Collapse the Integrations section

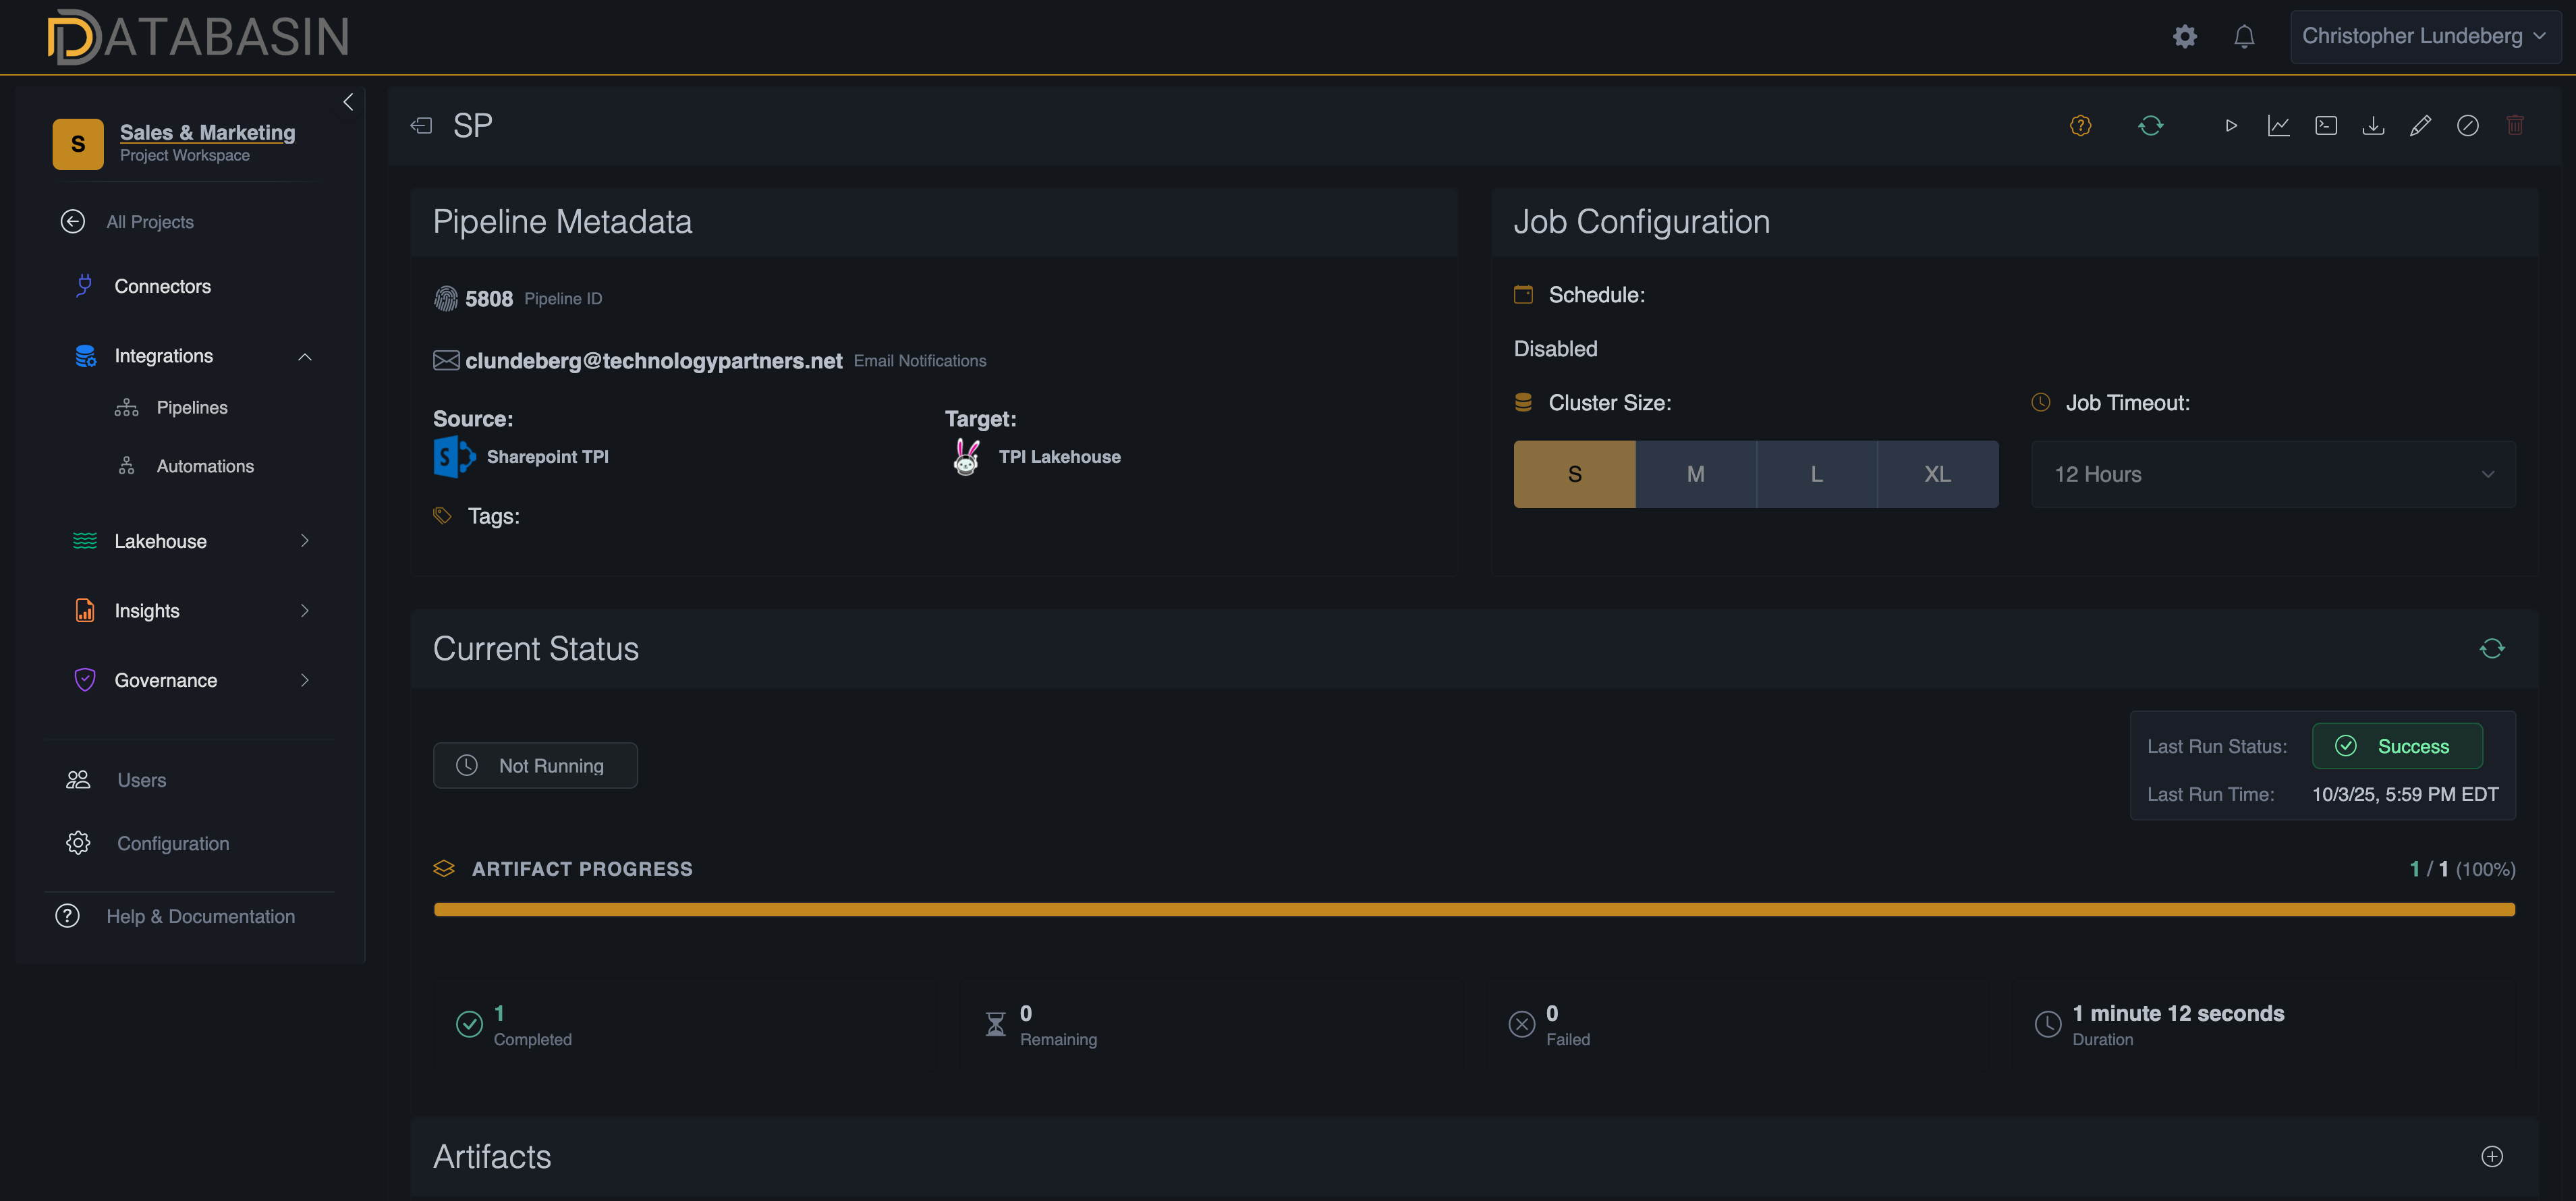(x=304, y=356)
